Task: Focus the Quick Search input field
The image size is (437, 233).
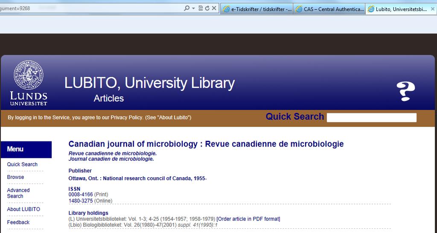Action: [372, 118]
